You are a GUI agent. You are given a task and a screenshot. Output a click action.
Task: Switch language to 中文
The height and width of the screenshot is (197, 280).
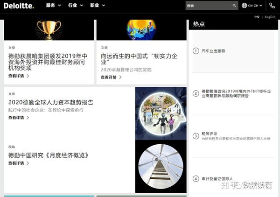(x=257, y=17)
